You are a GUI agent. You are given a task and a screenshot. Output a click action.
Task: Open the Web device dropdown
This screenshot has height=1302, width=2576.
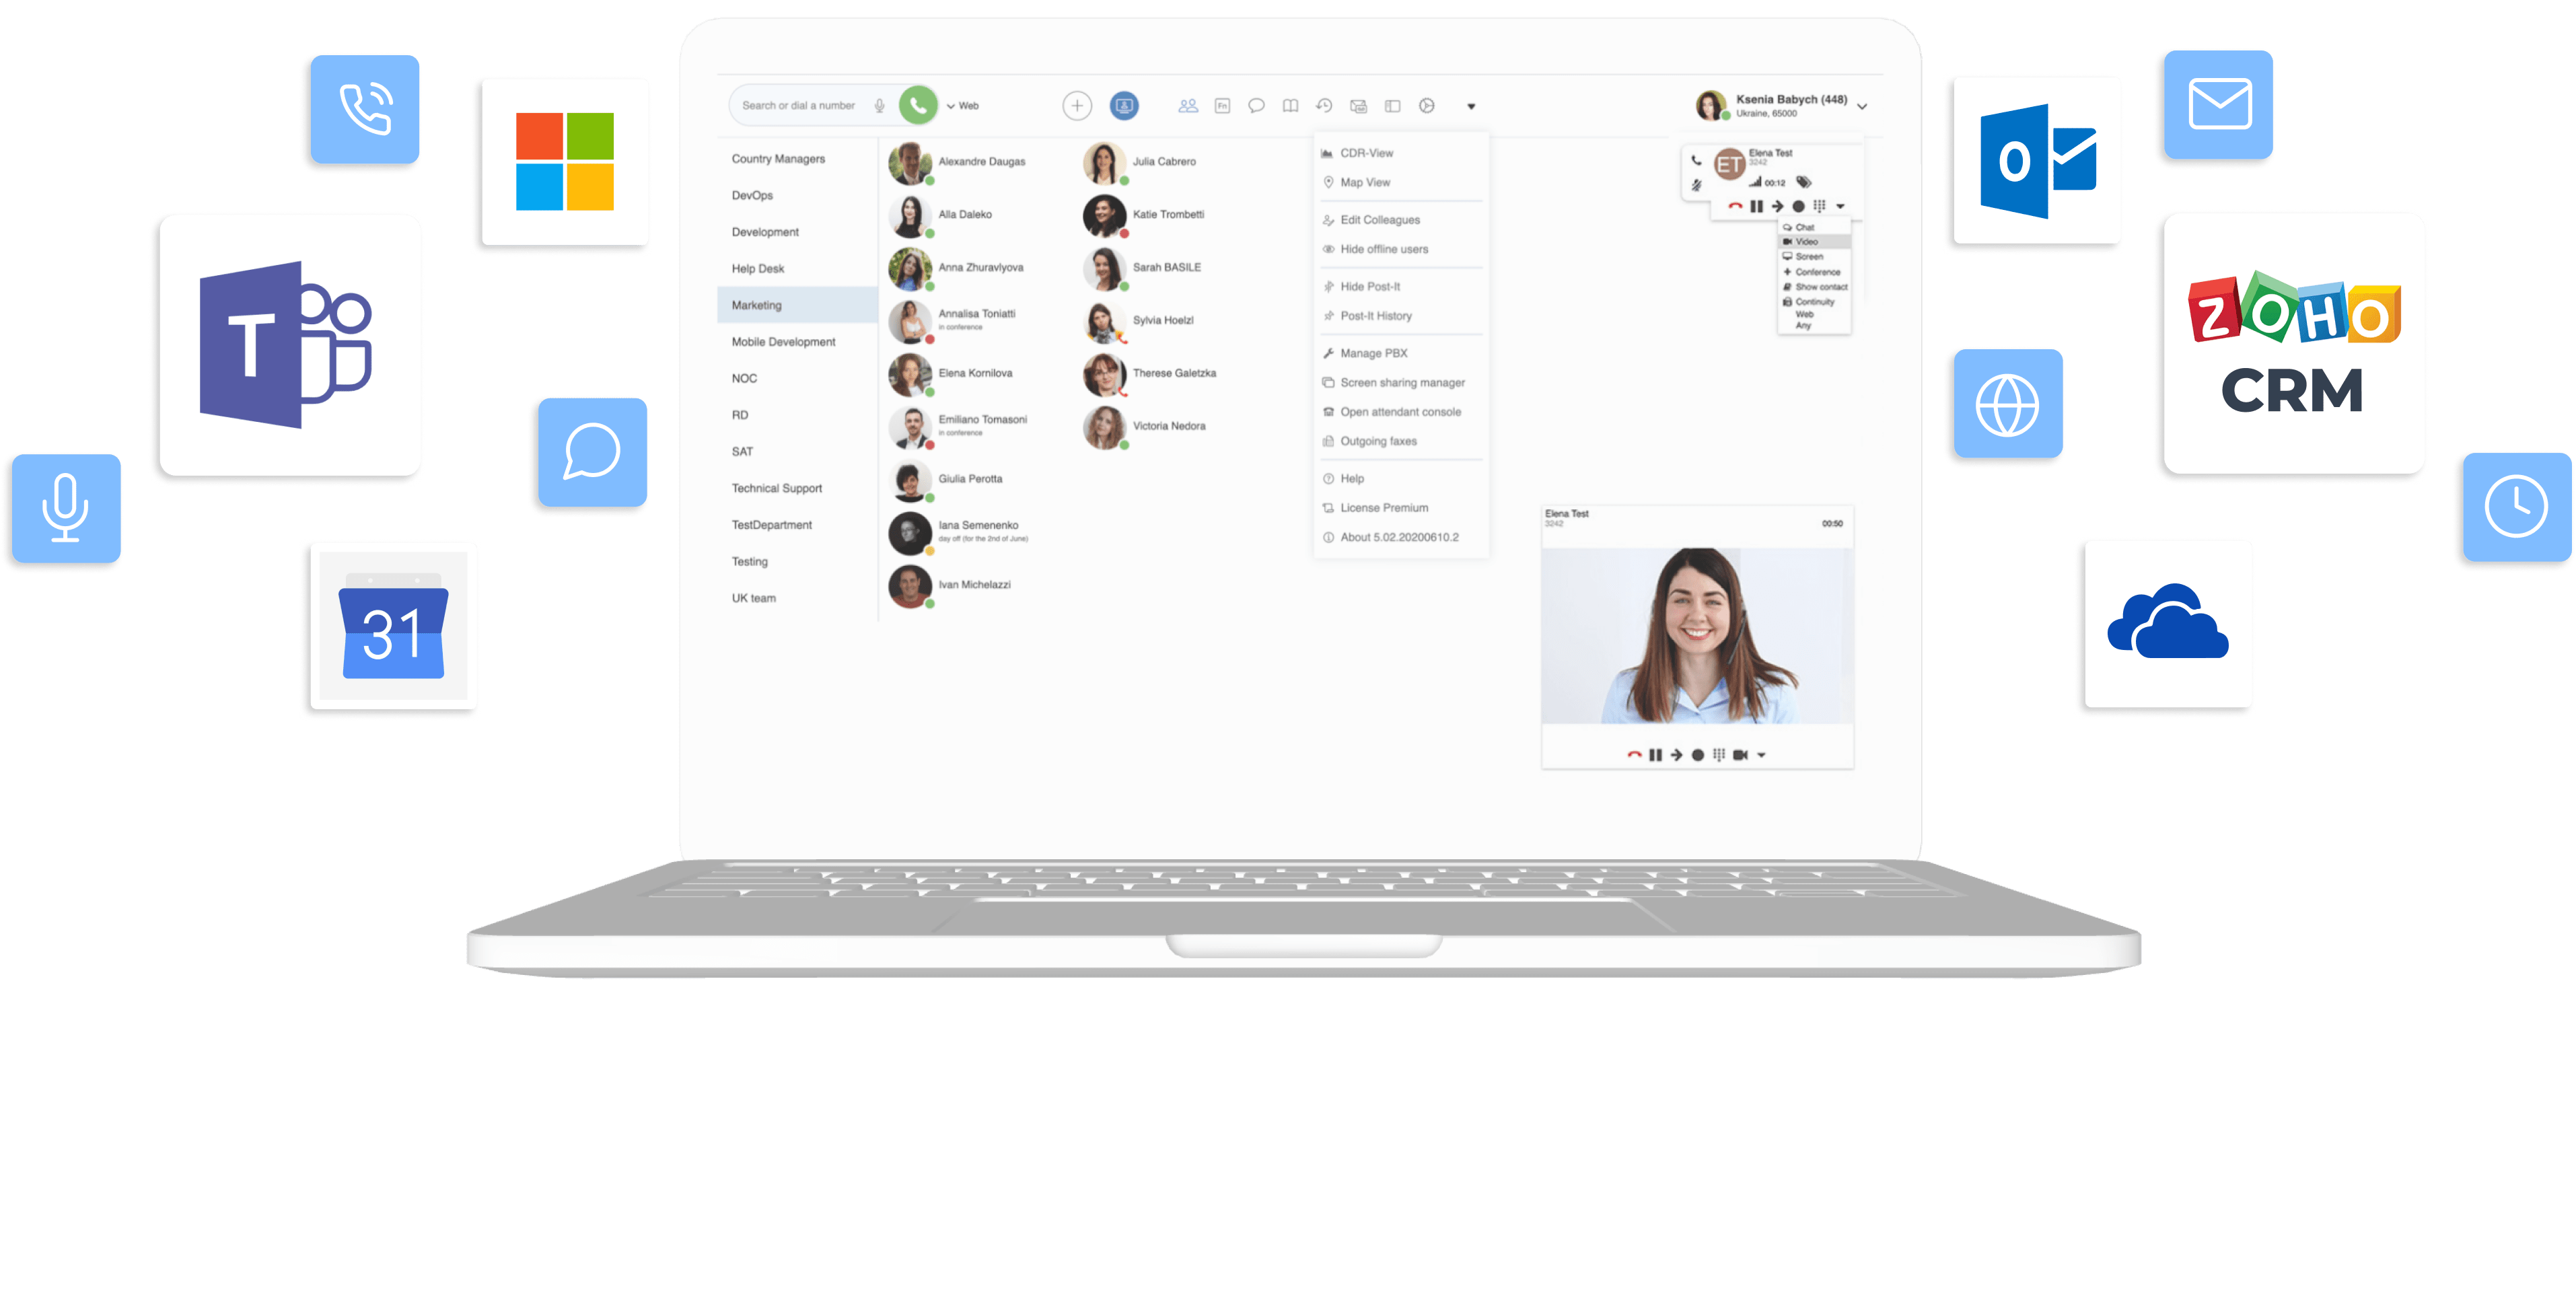(x=963, y=105)
